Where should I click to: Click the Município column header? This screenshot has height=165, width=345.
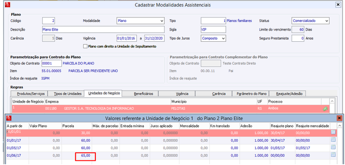pyautogui.click(x=213, y=102)
